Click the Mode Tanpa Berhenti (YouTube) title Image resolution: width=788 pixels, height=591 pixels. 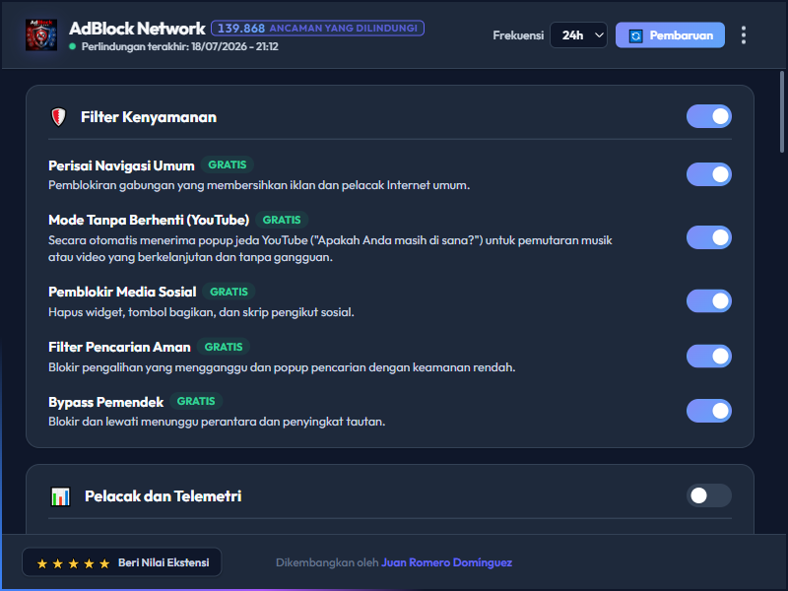tap(149, 220)
